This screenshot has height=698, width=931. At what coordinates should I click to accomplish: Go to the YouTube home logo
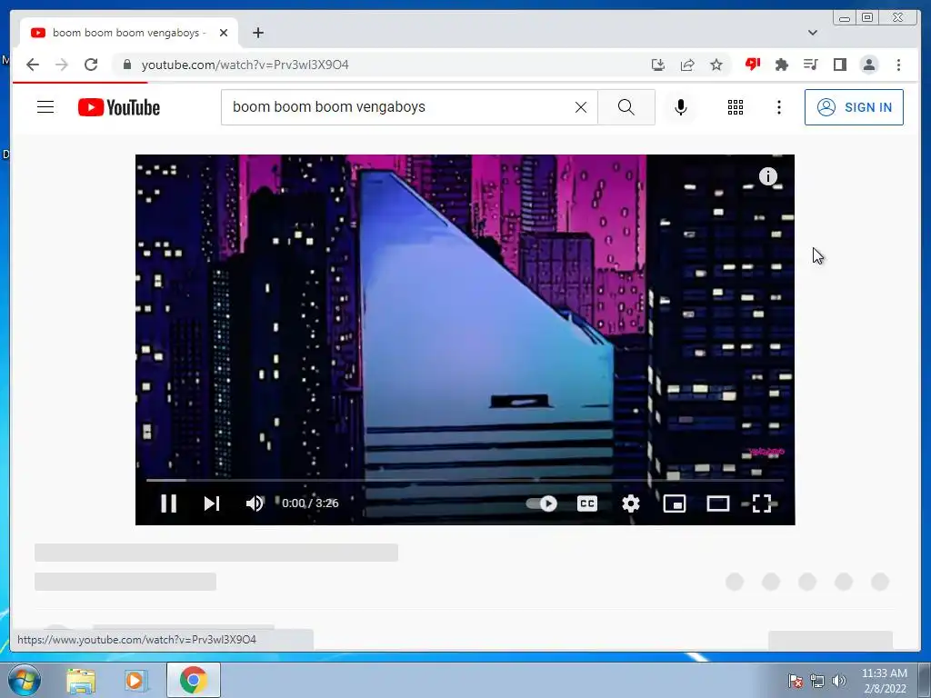pyautogui.click(x=119, y=107)
